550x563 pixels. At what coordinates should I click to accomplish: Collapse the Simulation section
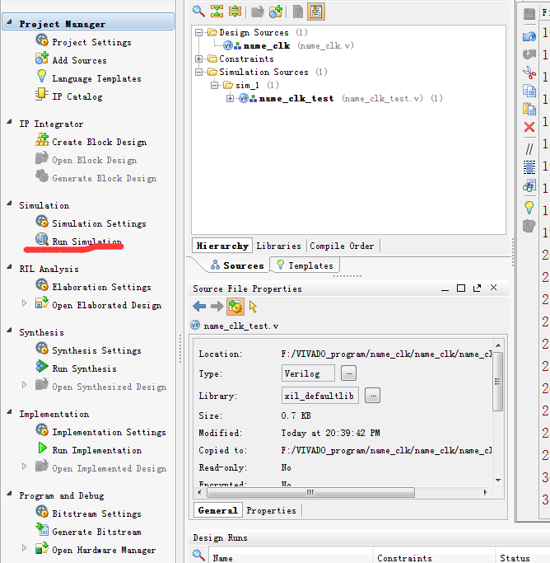(x=9, y=204)
